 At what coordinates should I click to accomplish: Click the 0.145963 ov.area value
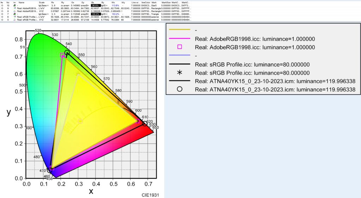tap(75, 5)
